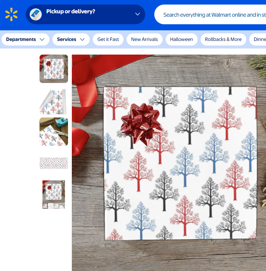Expand the Departments menu
The height and width of the screenshot is (271, 266).
[25, 39]
